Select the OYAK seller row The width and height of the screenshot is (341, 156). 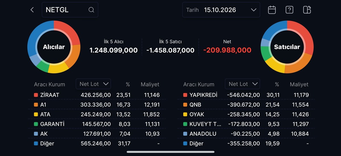[x=246, y=114]
